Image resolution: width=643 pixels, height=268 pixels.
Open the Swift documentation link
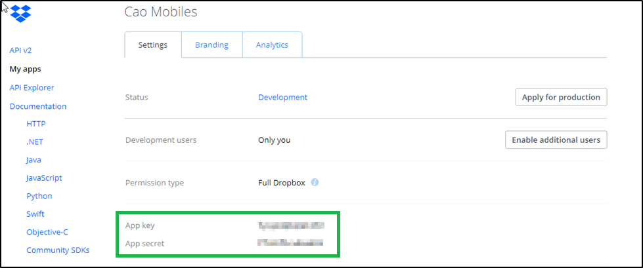coord(35,214)
